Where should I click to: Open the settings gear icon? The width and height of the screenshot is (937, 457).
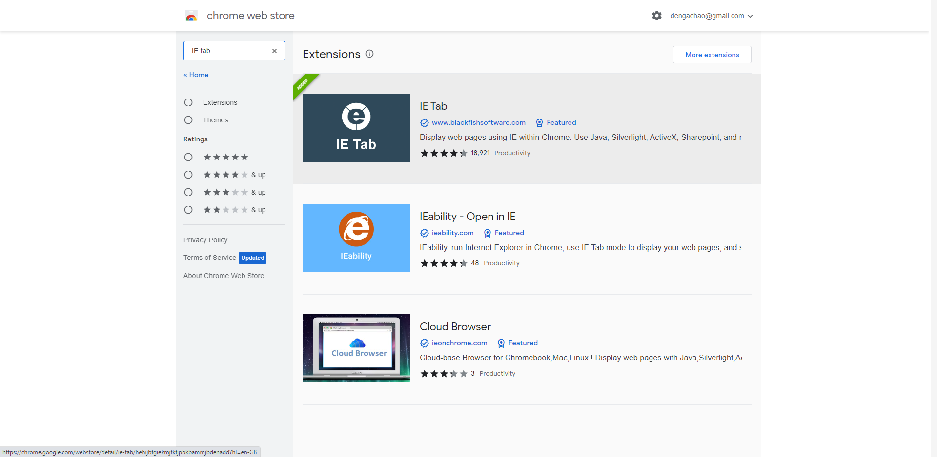point(656,16)
